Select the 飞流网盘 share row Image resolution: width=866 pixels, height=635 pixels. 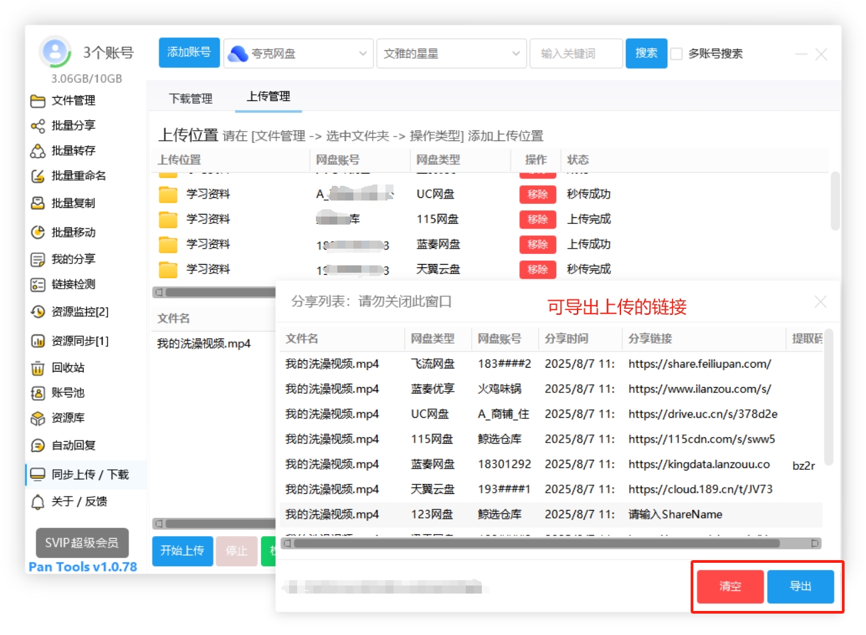[x=551, y=364]
